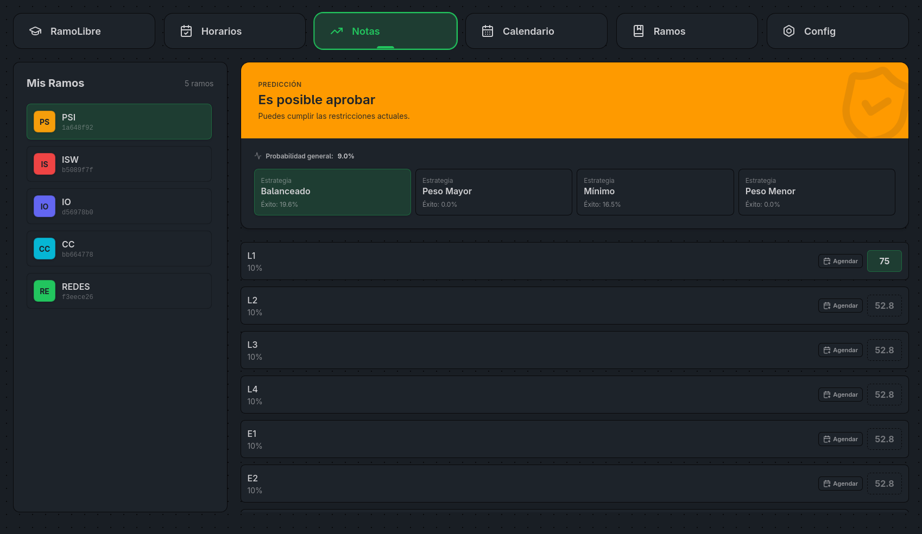Select the REDES course in Mis Ramos
The image size is (922, 534).
(x=119, y=291)
